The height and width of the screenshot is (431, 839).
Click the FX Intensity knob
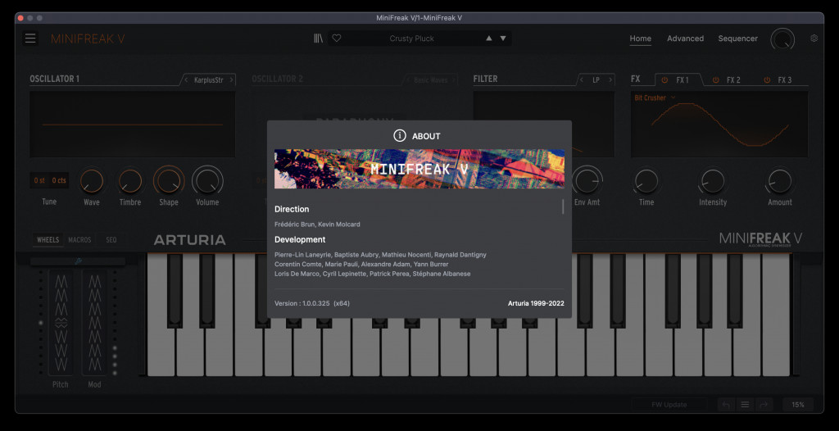(713, 181)
